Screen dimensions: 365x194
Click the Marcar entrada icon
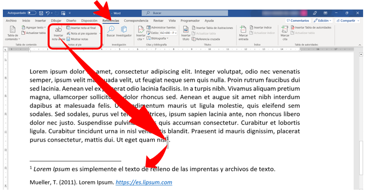point(243,33)
